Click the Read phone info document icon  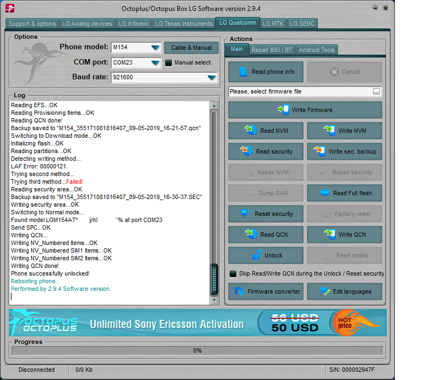coord(243,72)
